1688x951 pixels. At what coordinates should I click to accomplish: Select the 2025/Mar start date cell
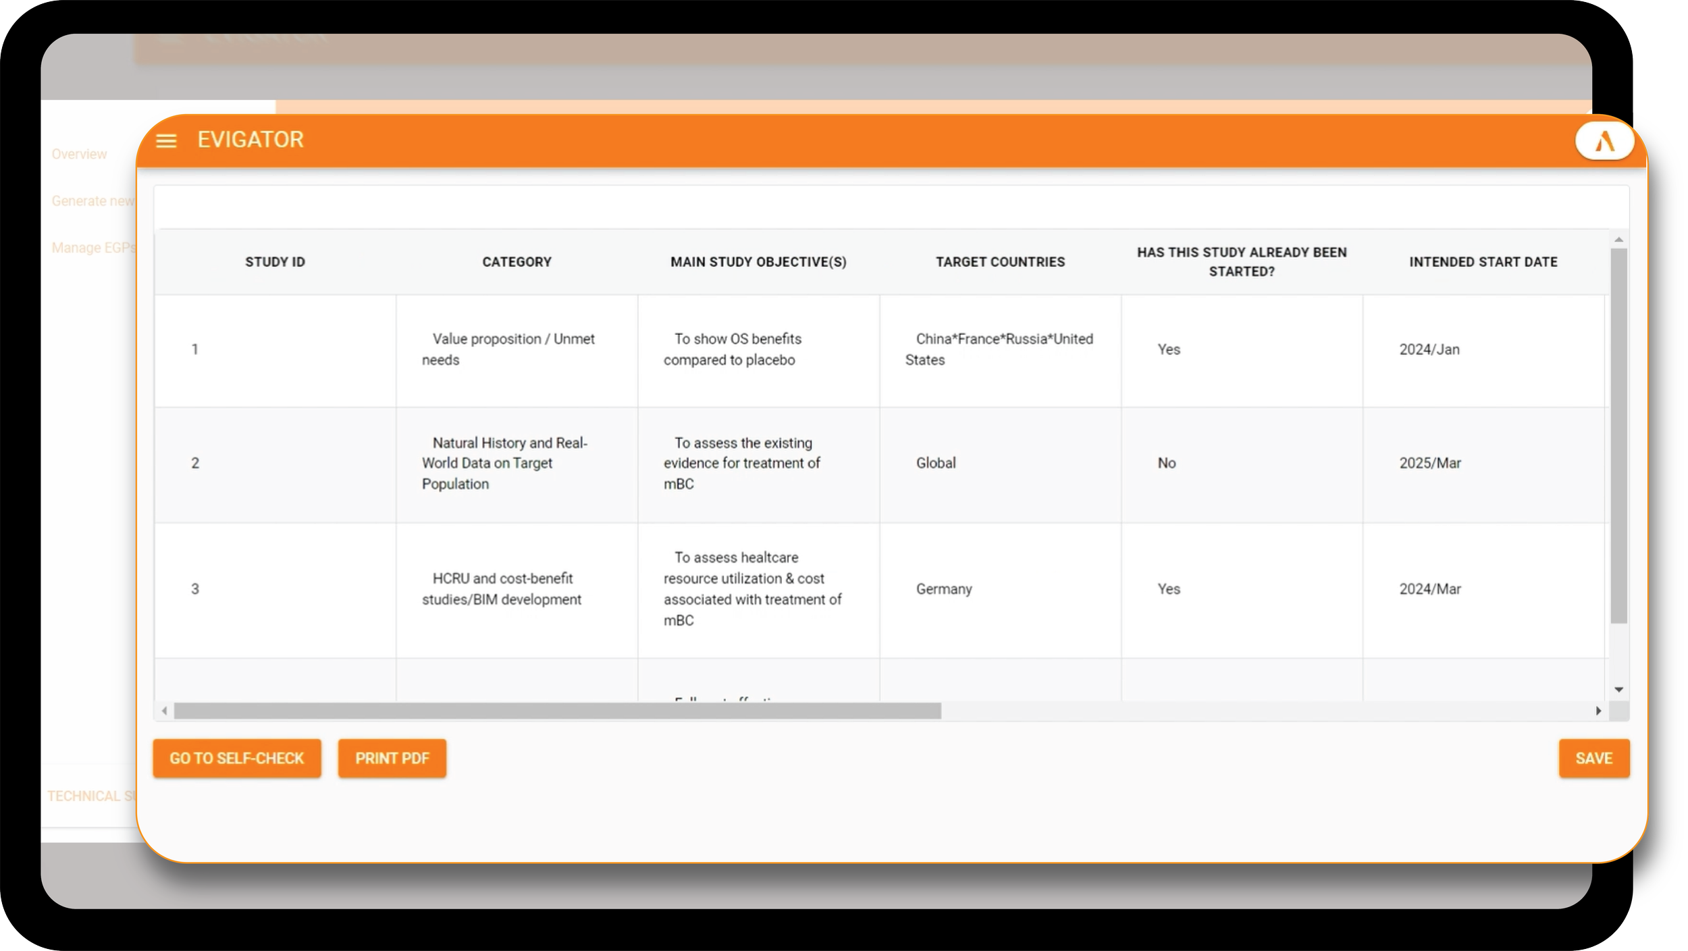click(x=1429, y=463)
